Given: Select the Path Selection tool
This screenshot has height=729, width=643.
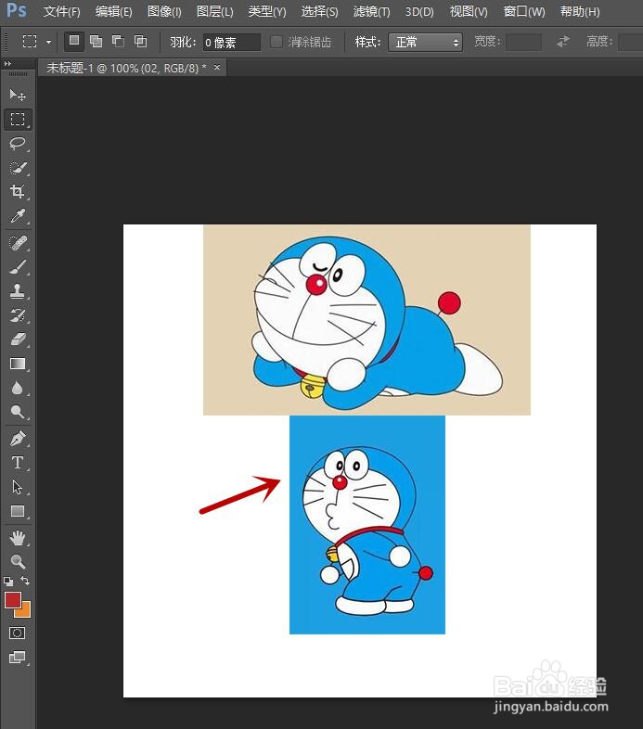Looking at the screenshot, I should [x=18, y=487].
